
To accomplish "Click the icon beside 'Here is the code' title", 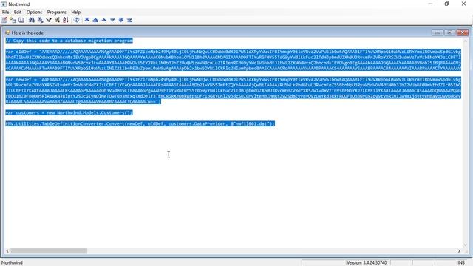I will 7,33.
